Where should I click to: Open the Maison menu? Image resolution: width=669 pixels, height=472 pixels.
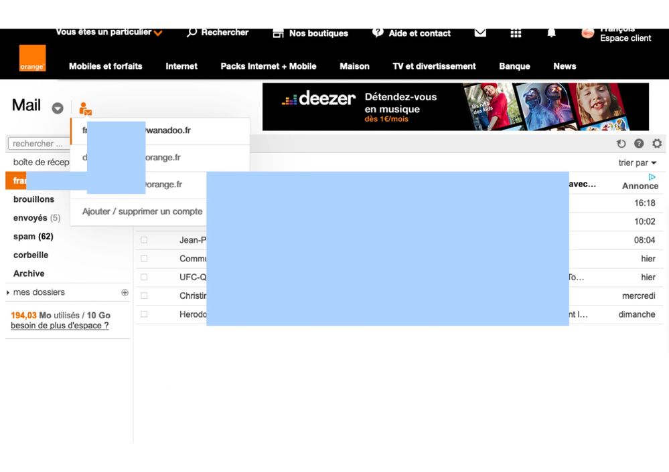coord(354,66)
